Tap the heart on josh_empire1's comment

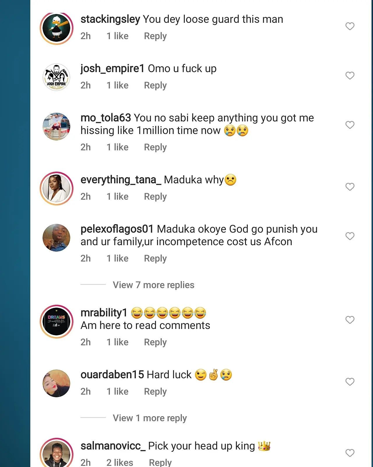(350, 76)
